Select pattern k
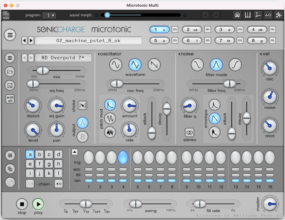The image size is (285, 220). 49,173
